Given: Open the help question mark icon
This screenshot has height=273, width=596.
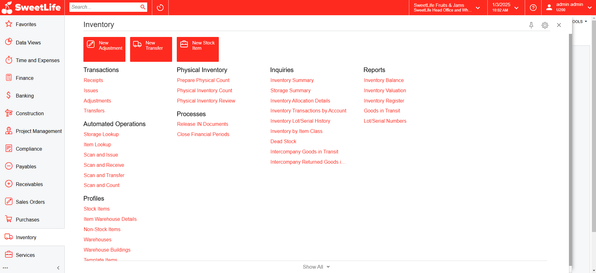Looking at the screenshot, I should (533, 7).
